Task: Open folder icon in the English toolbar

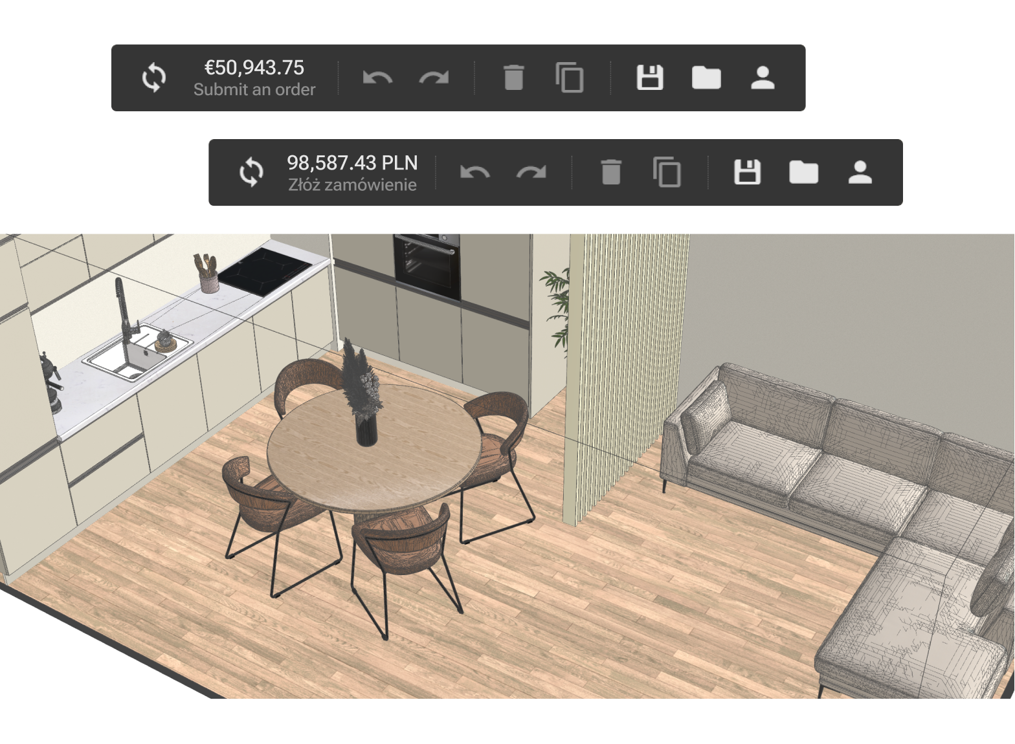Action: 706,78
